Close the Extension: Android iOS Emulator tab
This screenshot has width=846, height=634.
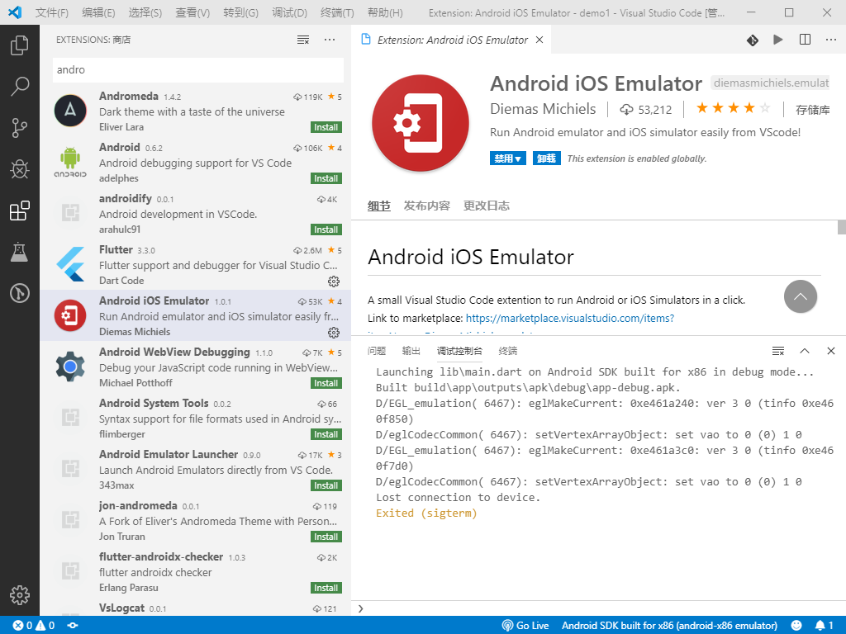coord(539,40)
